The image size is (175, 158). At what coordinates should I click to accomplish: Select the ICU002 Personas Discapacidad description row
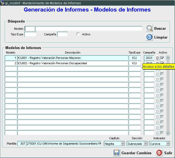[73, 63]
